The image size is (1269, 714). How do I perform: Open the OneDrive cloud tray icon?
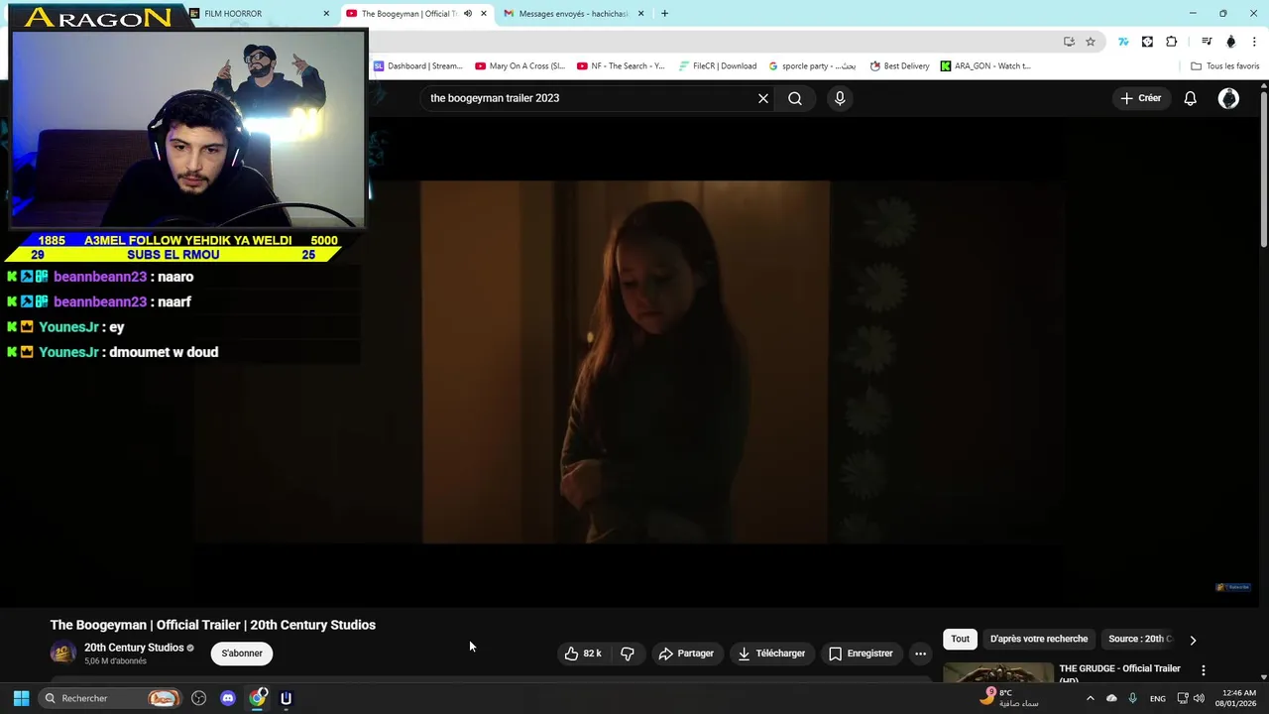click(1111, 698)
